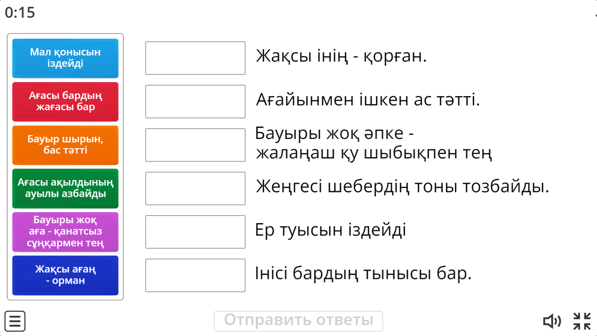Exit fullscreen using the collapse arrows icon
This screenshot has height=336, width=597.
[x=582, y=321]
